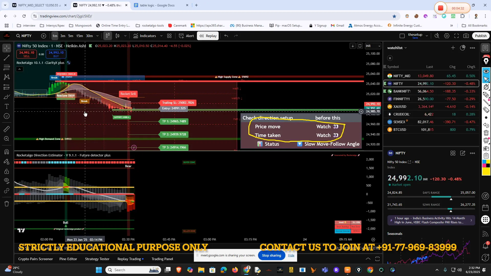The image size is (491, 276).
Task: Expand the timeframe interval dropdown arrow
Action: pyautogui.click(x=97, y=36)
